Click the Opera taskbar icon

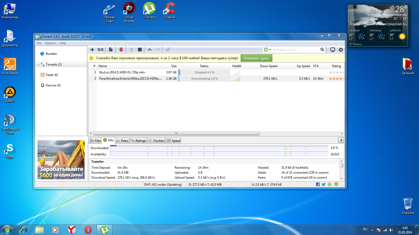click(88, 230)
